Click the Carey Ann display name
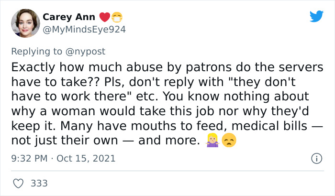 tap(69, 17)
